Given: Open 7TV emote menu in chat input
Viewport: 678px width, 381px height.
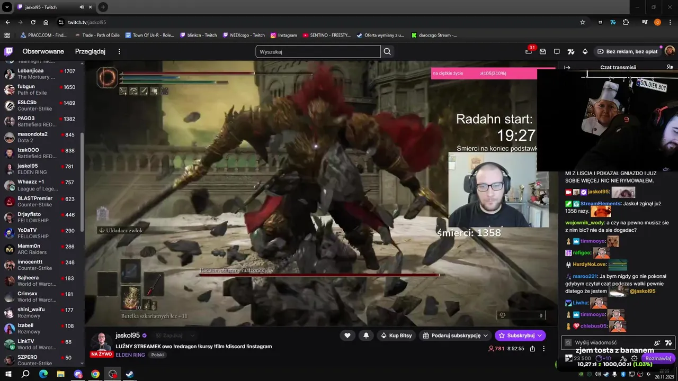Looking at the screenshot, I should 668,343.
